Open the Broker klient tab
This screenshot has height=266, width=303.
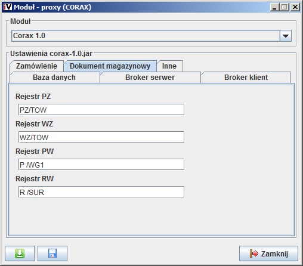(246, 78)
